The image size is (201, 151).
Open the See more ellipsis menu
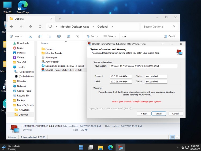[x=124, y=36]
